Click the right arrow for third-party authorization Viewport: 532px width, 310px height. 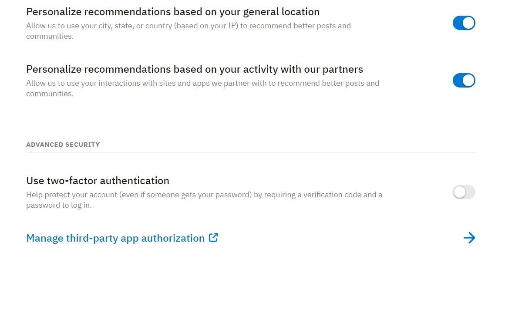(469, 238)
